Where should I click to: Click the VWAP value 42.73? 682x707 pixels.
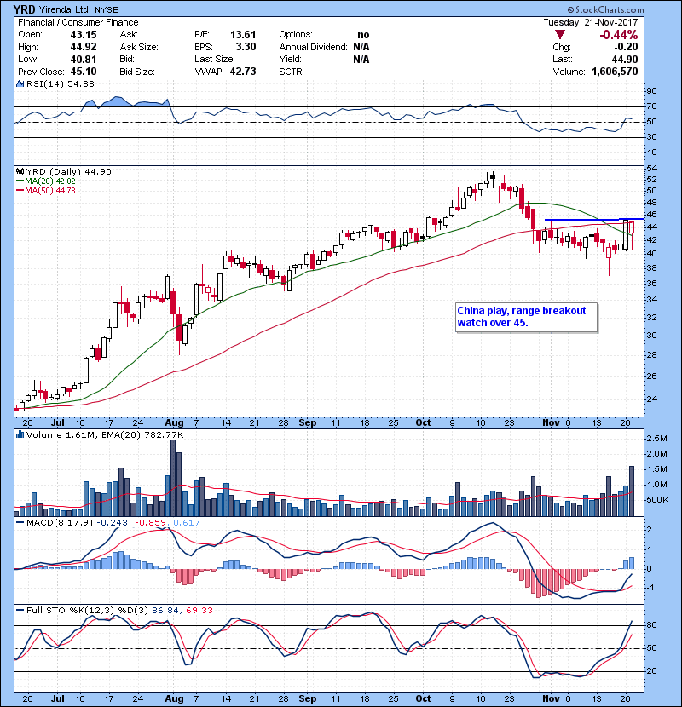coord(243,72)
